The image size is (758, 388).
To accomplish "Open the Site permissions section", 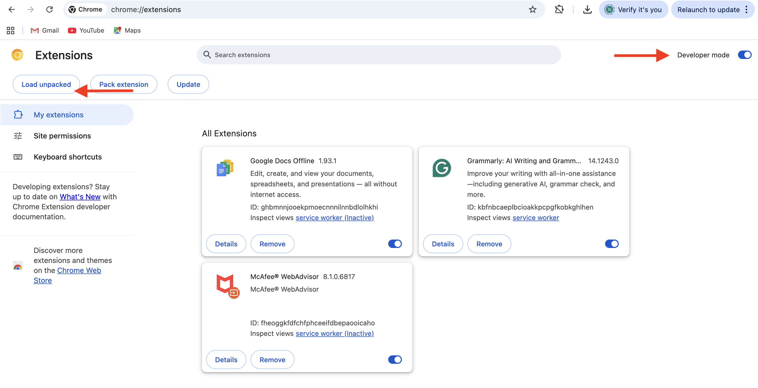I will tap(62, 136).
